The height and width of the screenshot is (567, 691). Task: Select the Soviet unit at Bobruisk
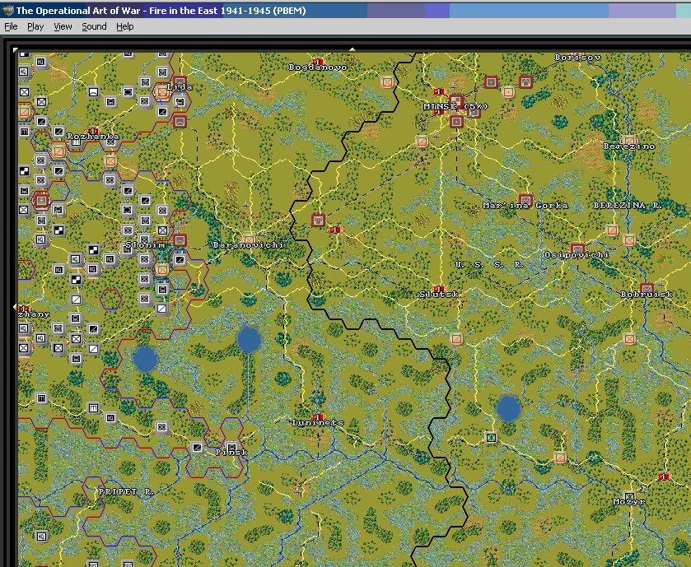[647, 290]
